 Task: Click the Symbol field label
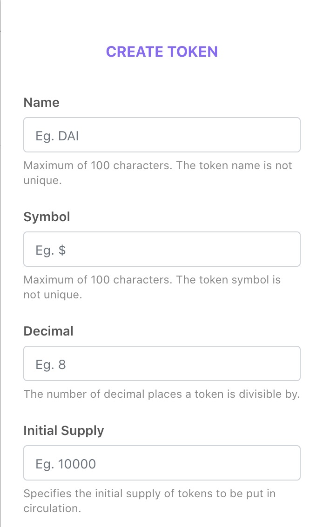47,217
